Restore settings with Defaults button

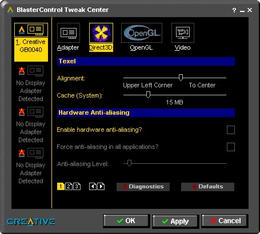207,187
